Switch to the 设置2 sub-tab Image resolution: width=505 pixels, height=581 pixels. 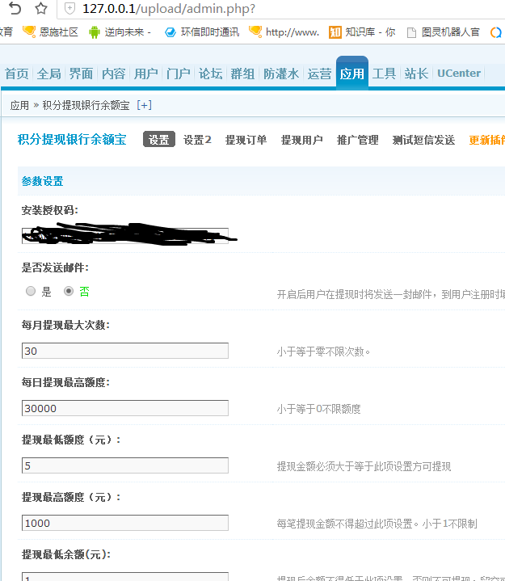click(197, 140)
